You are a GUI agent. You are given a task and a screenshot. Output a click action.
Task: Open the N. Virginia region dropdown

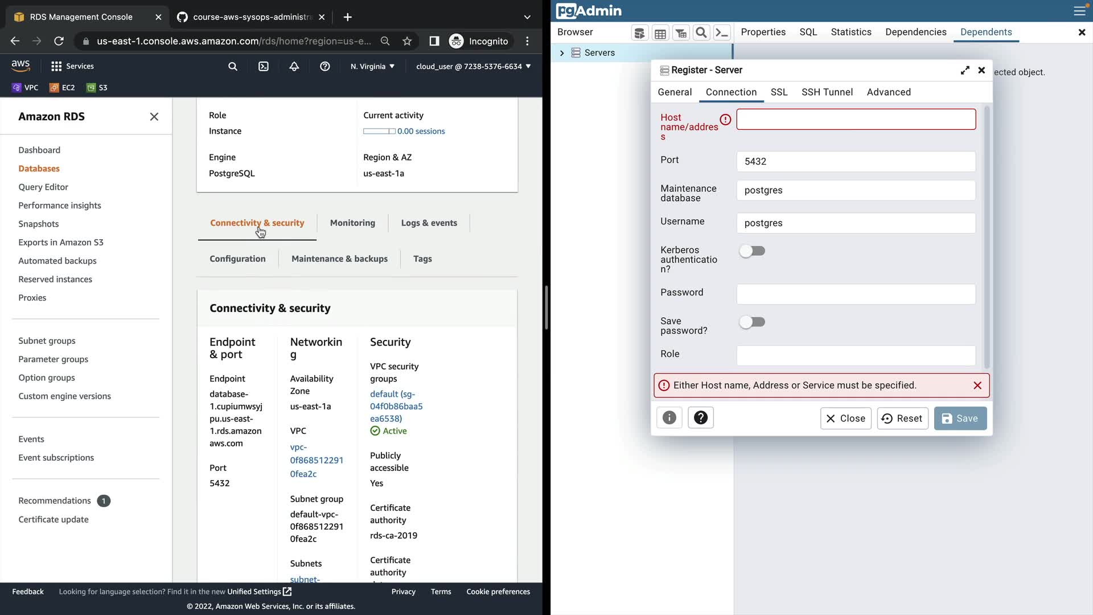click(x=372, y=67)
